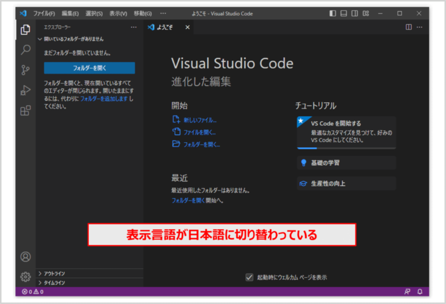
Task: Open the Explorer view in activity bar
Action: click(x=26, y=30)
